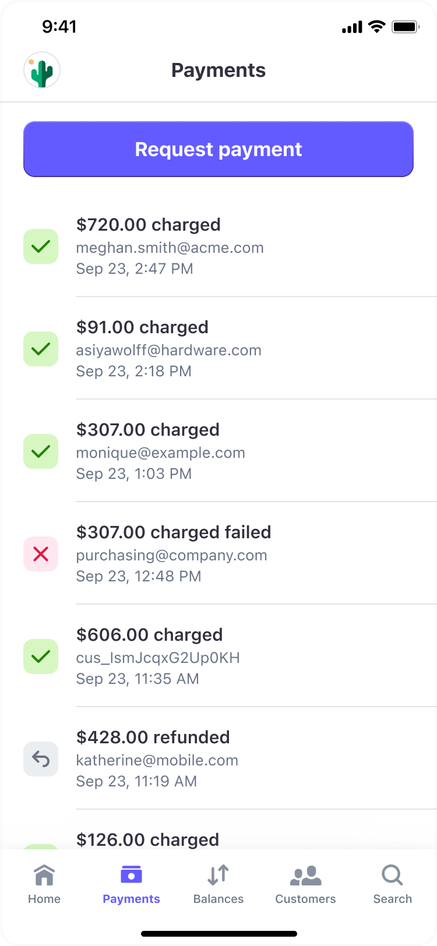This screenshot has height=946, width=437.
Task: Open the $428.00 refunded transaction
Action: click(233, 759)
